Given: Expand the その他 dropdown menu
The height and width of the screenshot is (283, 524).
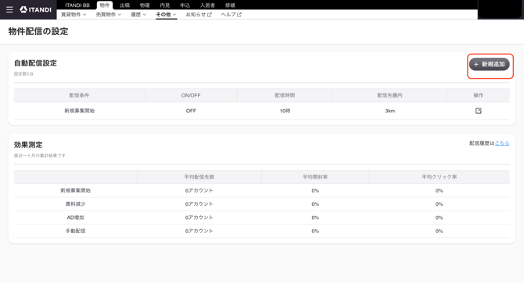Looking at the screenshot, I should 166,15.
